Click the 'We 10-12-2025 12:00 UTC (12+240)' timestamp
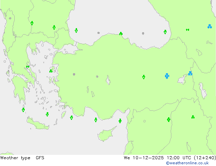The height and width of the screenshot is (166, 216). point(170,158)
